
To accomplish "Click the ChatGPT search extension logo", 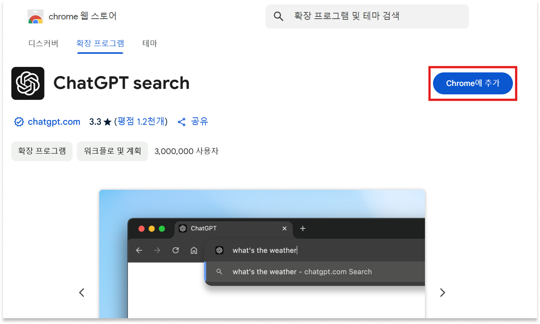I will tap(28, 83).
